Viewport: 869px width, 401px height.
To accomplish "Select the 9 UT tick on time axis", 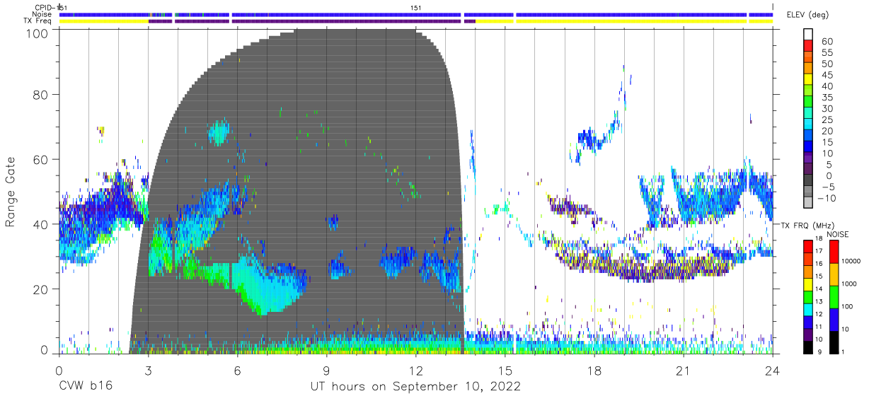I will (x=326, y=371).
